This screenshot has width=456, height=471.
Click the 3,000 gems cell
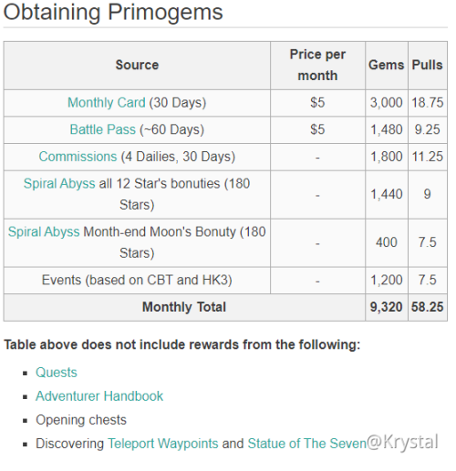pos(387,103)
